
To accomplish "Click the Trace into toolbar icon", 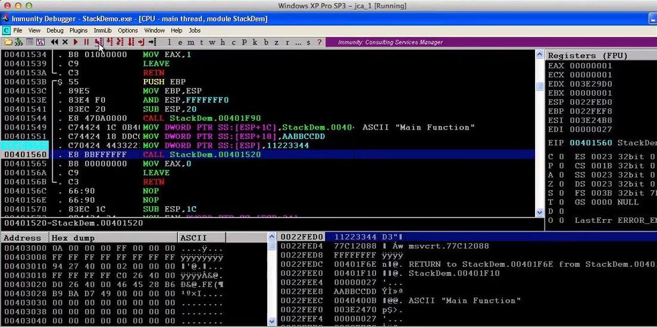I will pyautogui.click(x=120, y=42).
